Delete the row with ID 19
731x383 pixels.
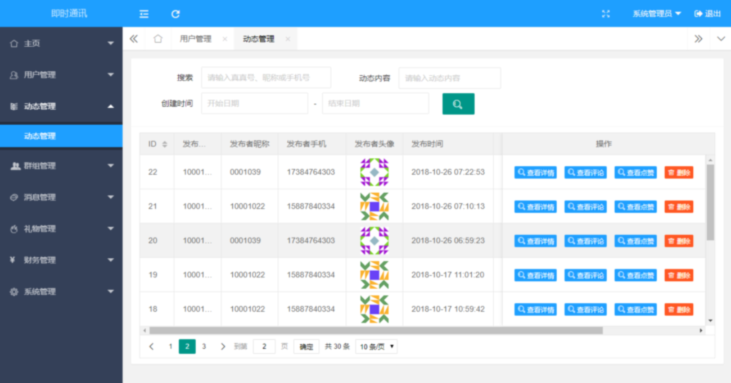click(679, 275)
